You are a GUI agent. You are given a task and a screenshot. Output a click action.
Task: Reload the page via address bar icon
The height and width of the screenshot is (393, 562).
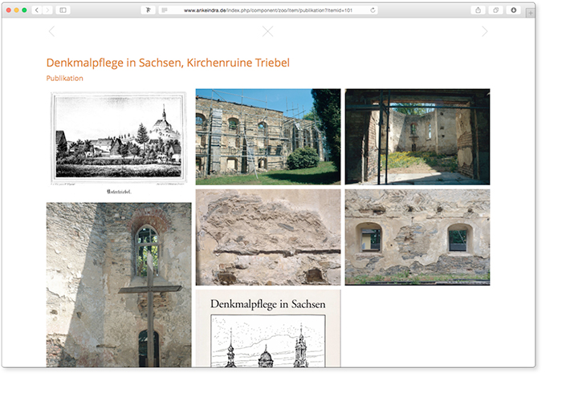click(373, 10)
